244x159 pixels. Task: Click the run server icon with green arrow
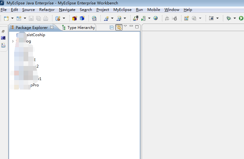[x=143, y=18]
